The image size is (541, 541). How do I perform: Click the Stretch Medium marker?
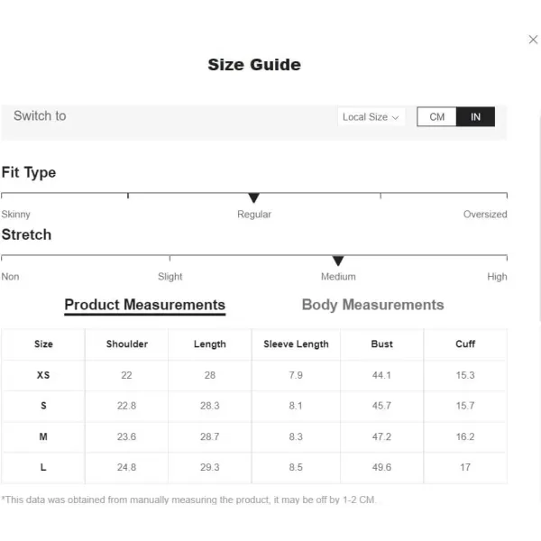(x=338, y=261)
